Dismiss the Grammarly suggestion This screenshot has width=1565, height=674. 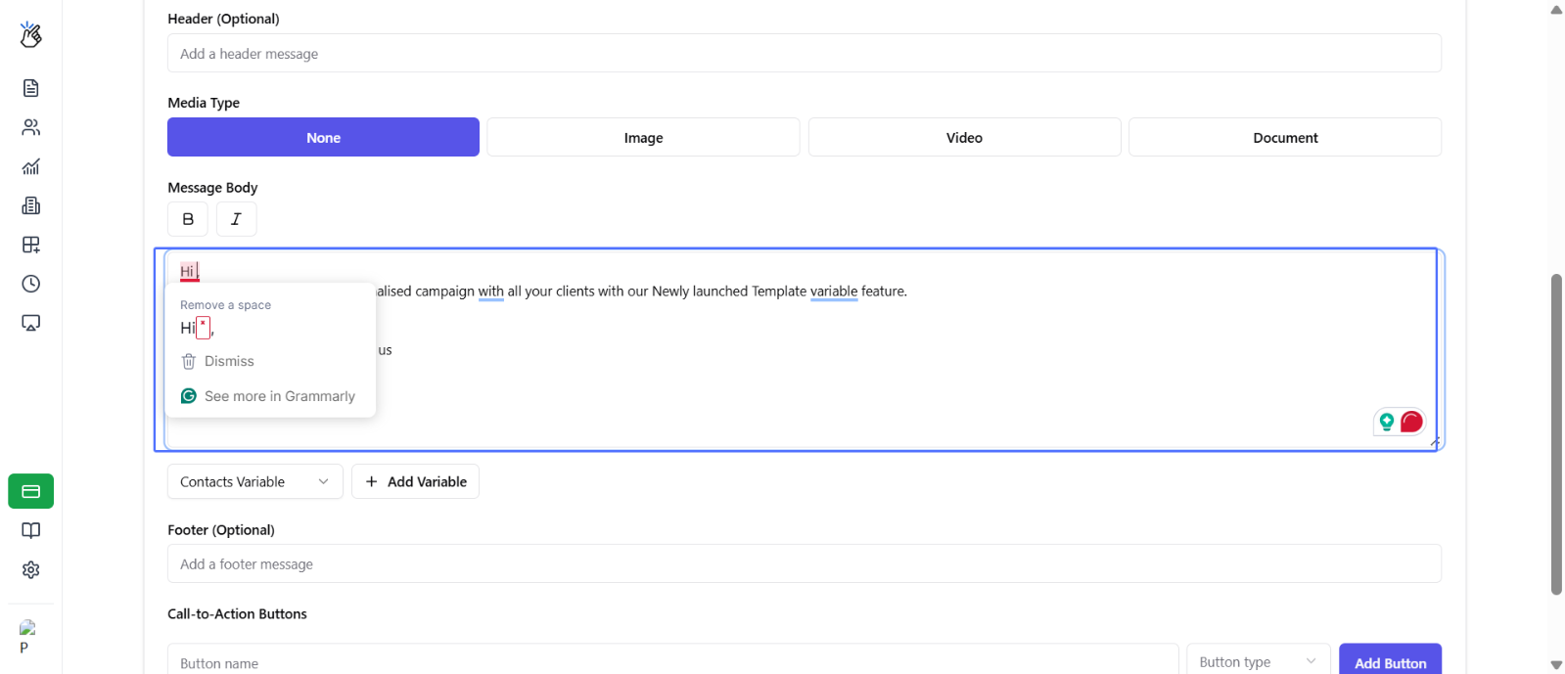click(229, 362)
